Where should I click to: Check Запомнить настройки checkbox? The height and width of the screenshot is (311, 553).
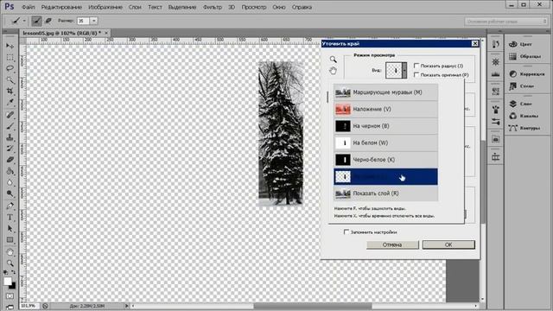coord(346,232)
